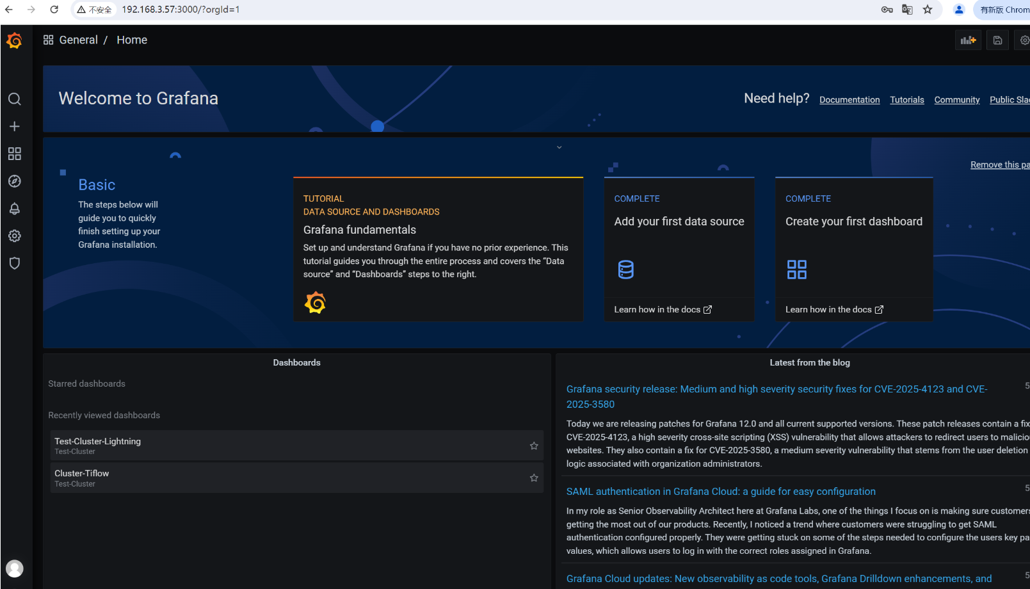The width and height of the screenshot is (1030, 589).
Task: Open the Cluster-Tiflow dashboard
Action: 296,478
